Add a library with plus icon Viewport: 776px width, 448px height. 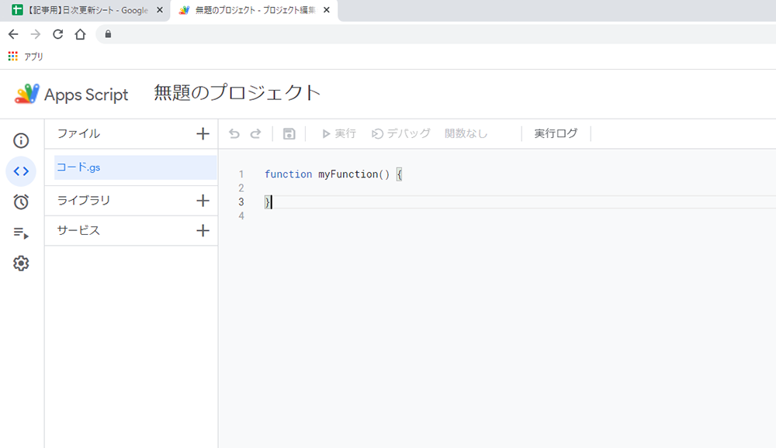point(203,200)
